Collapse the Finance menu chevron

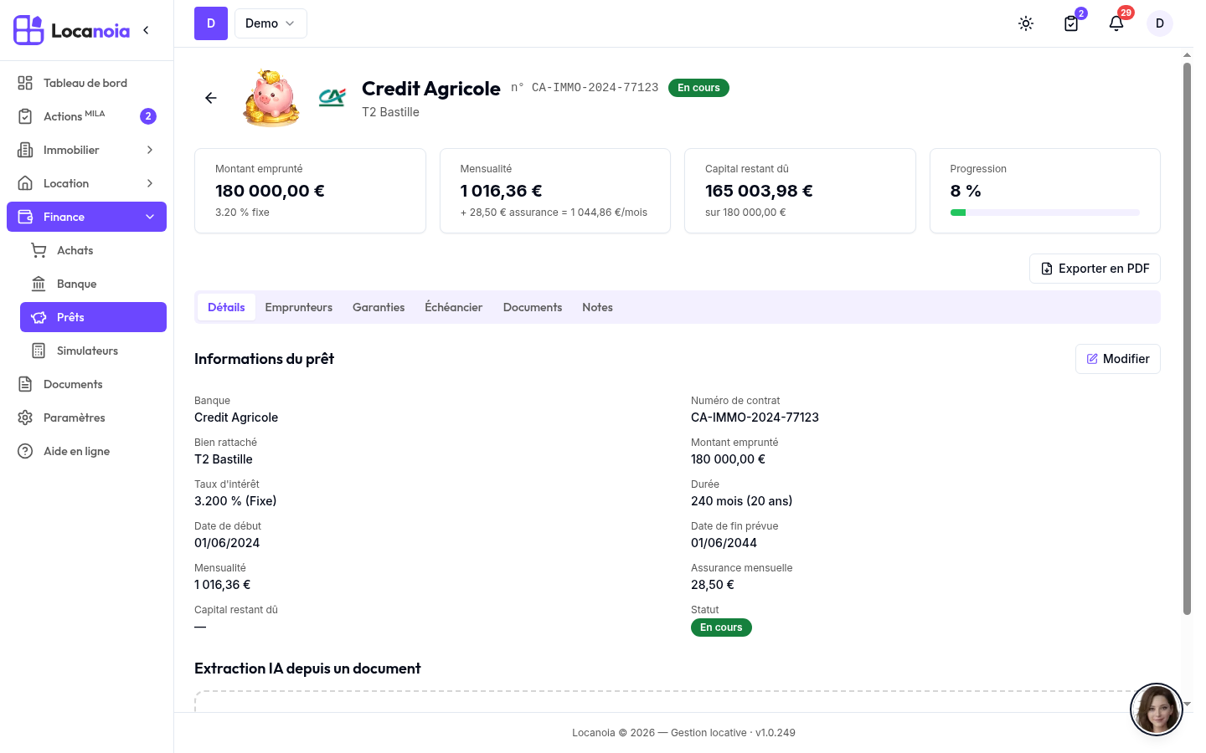(x=150, y=217)
